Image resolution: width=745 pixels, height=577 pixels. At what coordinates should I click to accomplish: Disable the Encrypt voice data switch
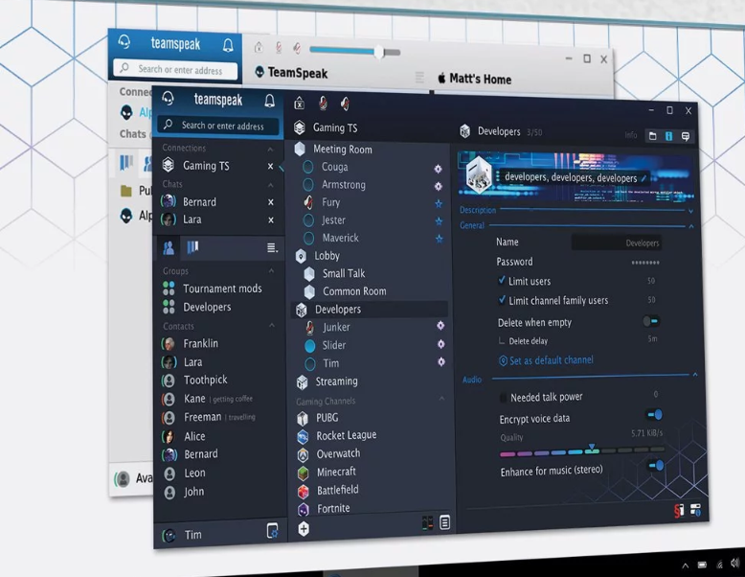click(655, 415)
